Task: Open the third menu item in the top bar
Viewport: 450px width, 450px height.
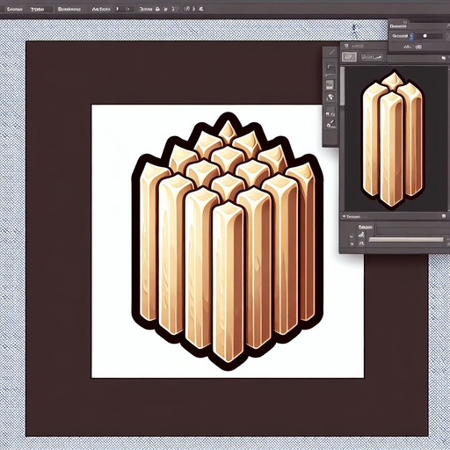Action: coord(69,10)
